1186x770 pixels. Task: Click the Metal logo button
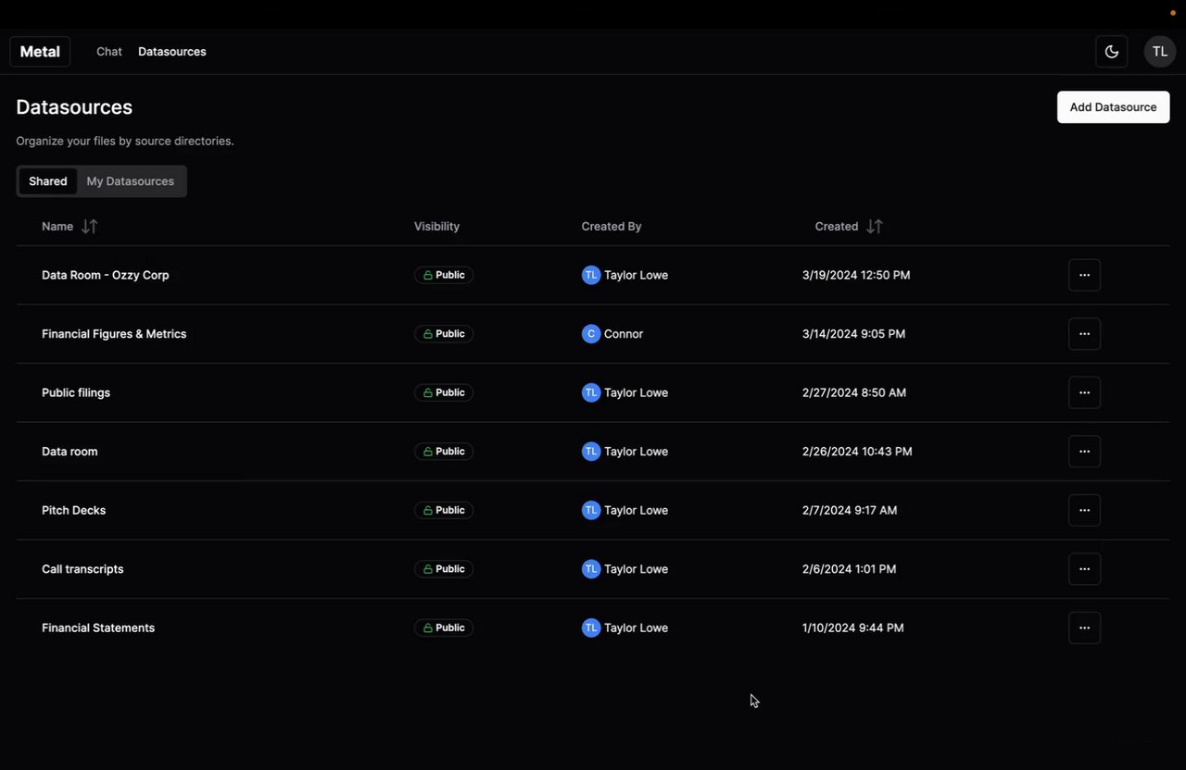(x=40, y=52)
